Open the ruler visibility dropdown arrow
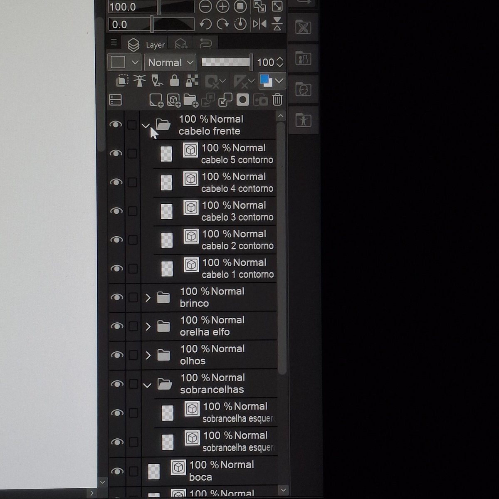The width and height of the screenshot is (499, 499). [251, 81]
